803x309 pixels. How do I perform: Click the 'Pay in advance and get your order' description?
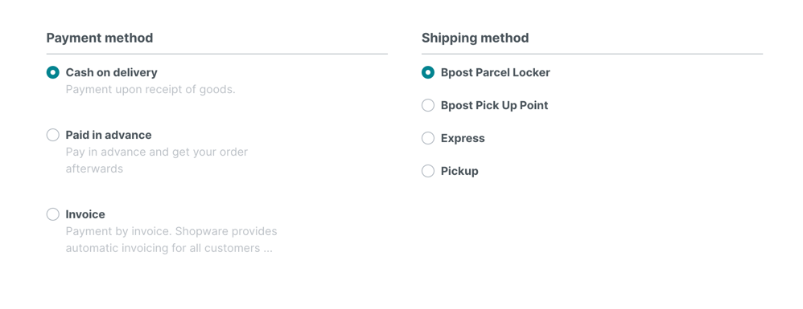point(157,152)
